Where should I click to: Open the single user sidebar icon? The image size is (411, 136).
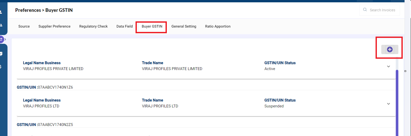tap(1, 12)
